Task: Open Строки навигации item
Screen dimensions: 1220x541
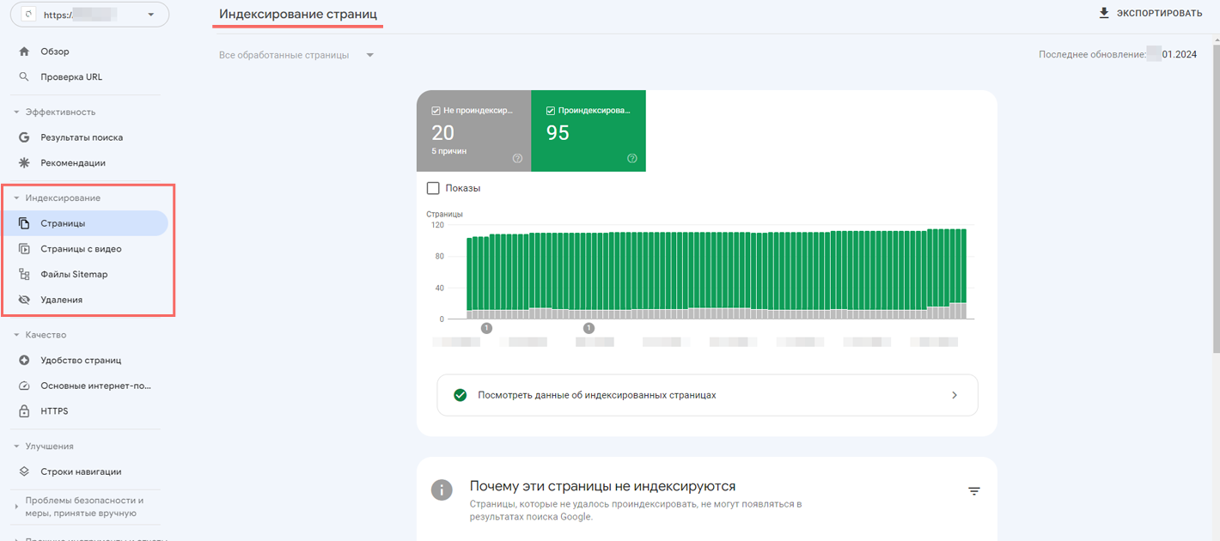Action: pyautogui.click(x=81, y=471)
